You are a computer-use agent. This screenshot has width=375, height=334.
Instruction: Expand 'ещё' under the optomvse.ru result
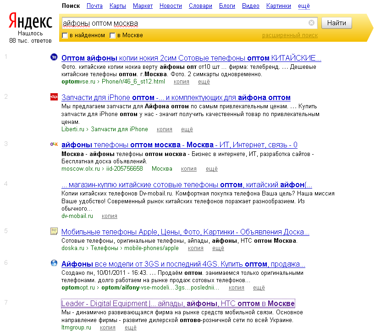pos(204,82)
